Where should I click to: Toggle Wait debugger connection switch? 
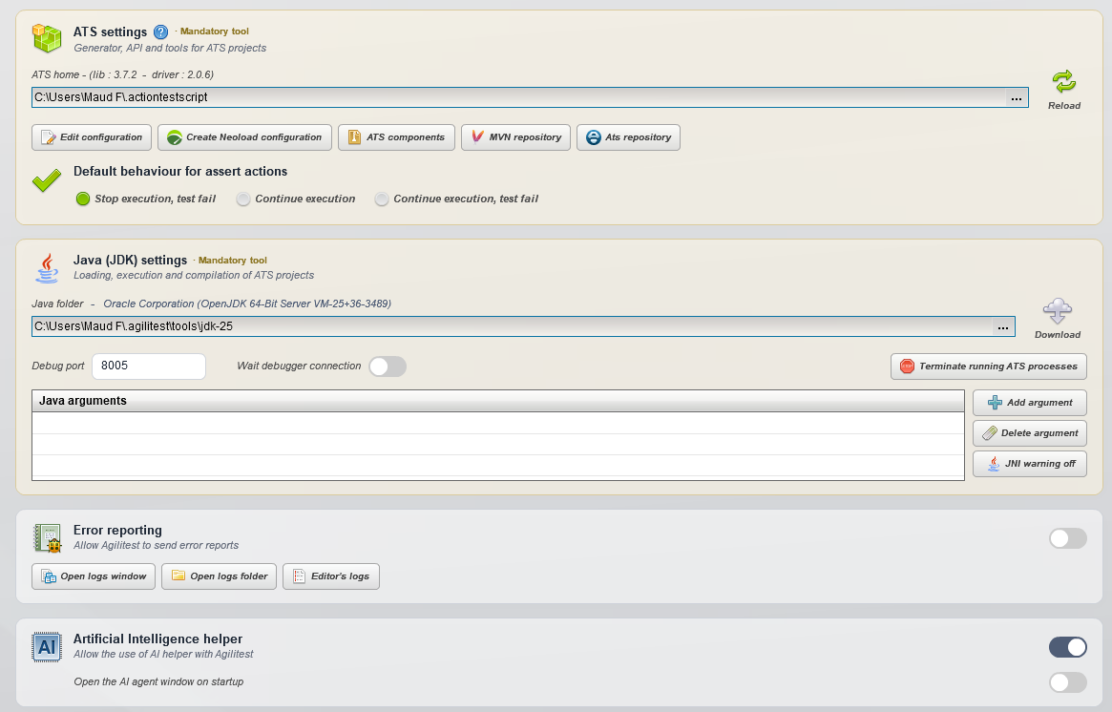(x=388, y=366)
